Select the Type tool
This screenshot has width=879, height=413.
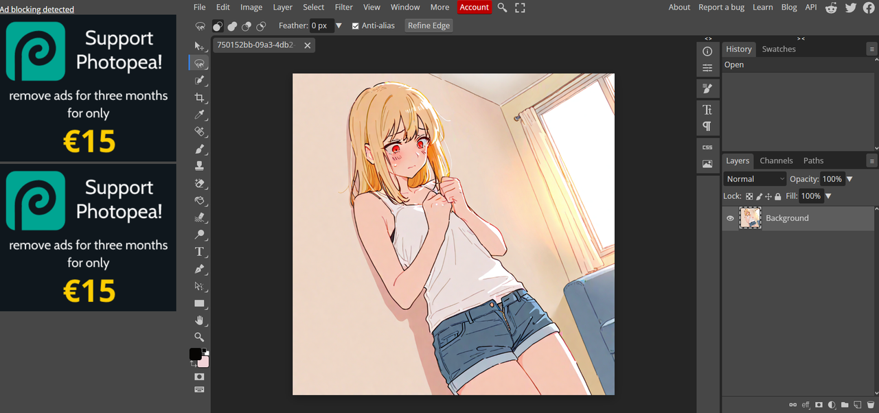(x=199, y=252)
